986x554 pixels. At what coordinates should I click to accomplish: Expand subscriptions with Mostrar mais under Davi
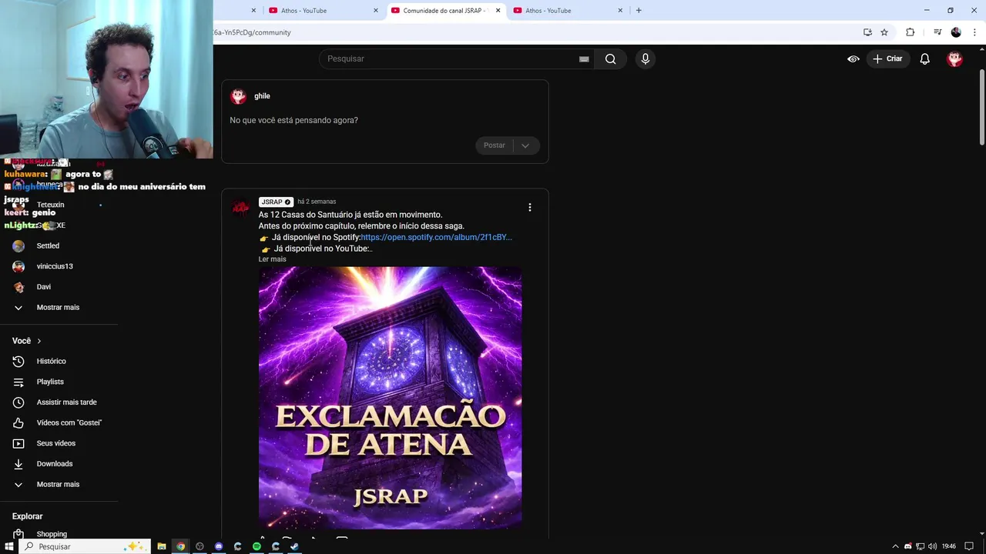[x=59, y=307]
